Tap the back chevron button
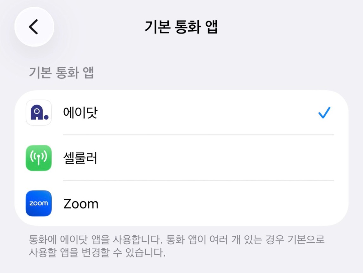This screenshot has height=273, width=363. pos(34,27)
